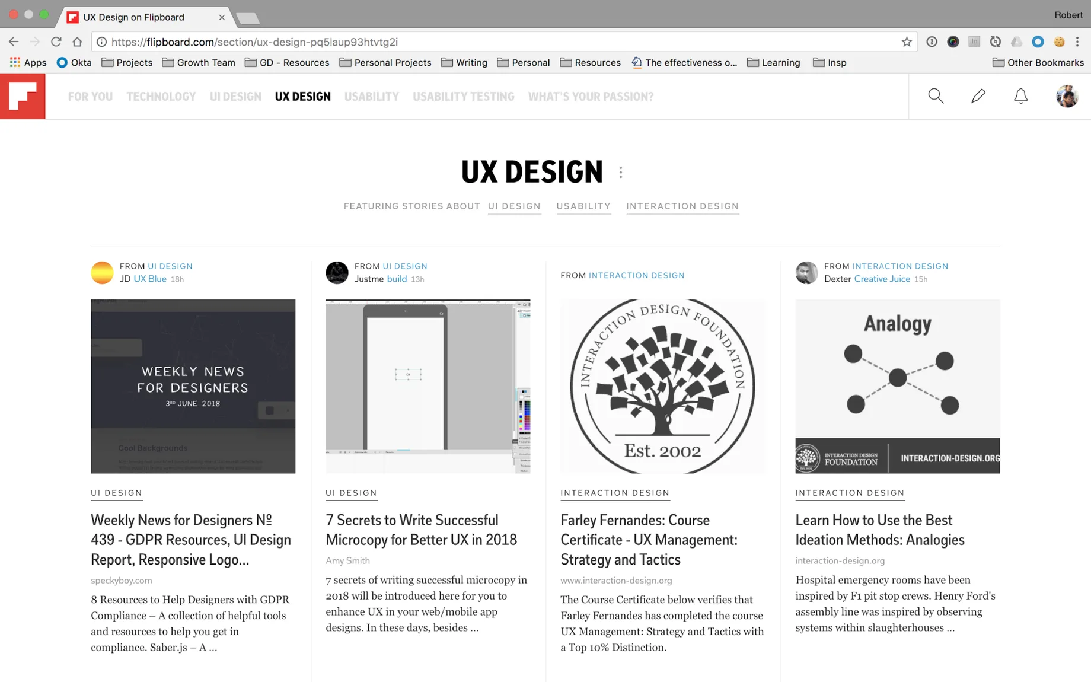The width and height of the screenshot is (1091, 682).
Task: Open the Chrome three-dot menu
Action: 1078,42
